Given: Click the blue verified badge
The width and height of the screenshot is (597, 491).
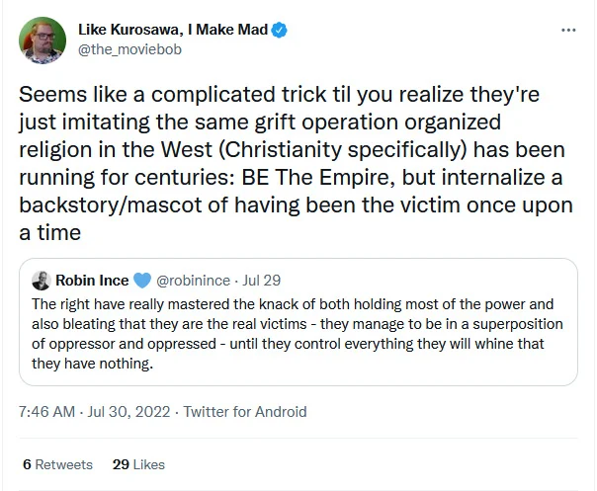Looking at the screenshot, I should 280,31.
